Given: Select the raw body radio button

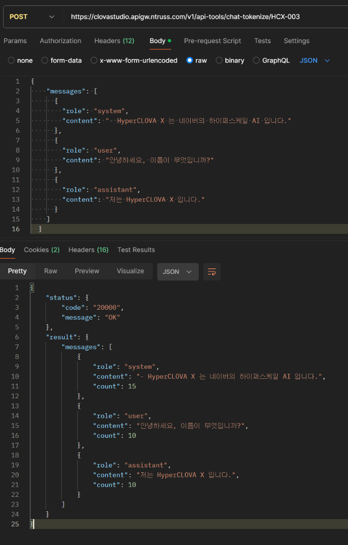Looking at the screenshot, I should (190, 60).
